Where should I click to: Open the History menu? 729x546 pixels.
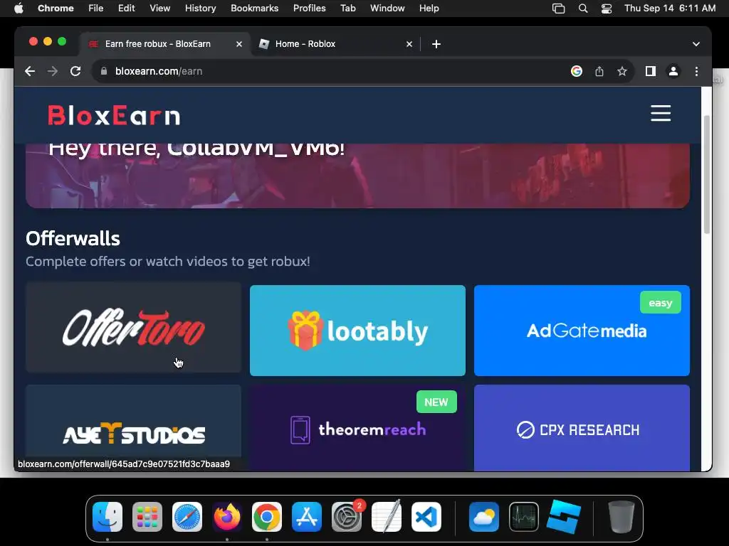click(200, 8)
